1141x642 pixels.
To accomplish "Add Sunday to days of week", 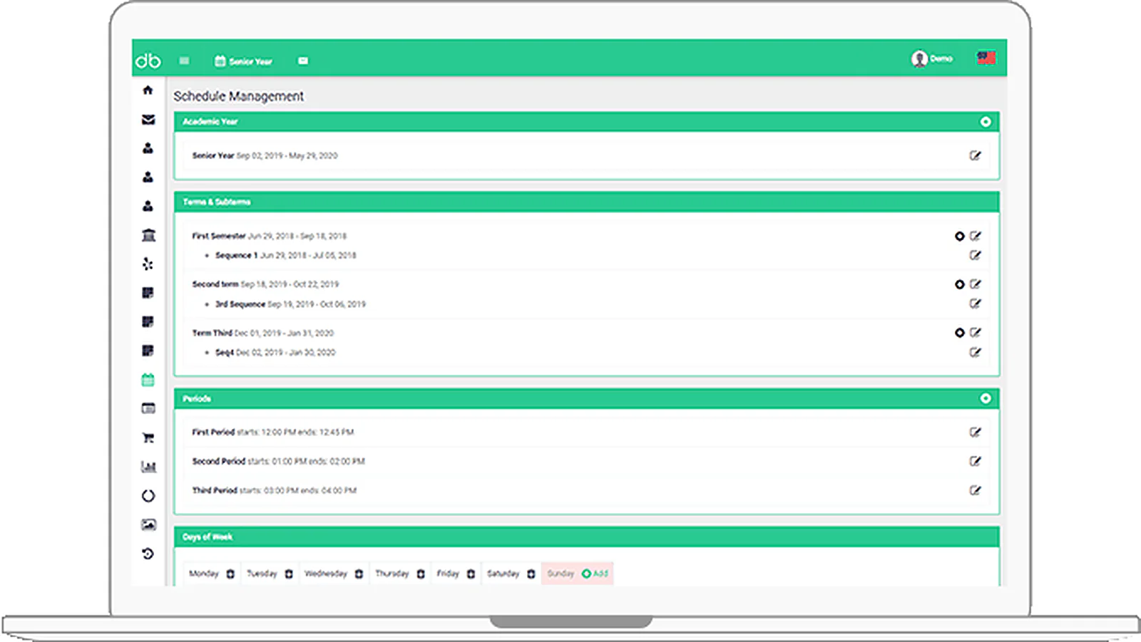I will [595, 574].
